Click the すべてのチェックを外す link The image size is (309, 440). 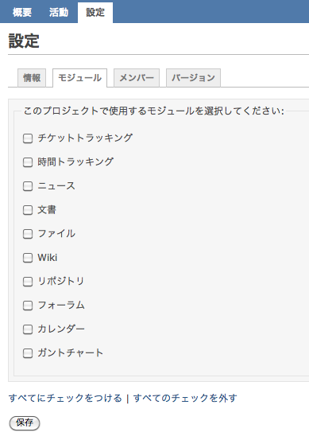coord(185,398)
